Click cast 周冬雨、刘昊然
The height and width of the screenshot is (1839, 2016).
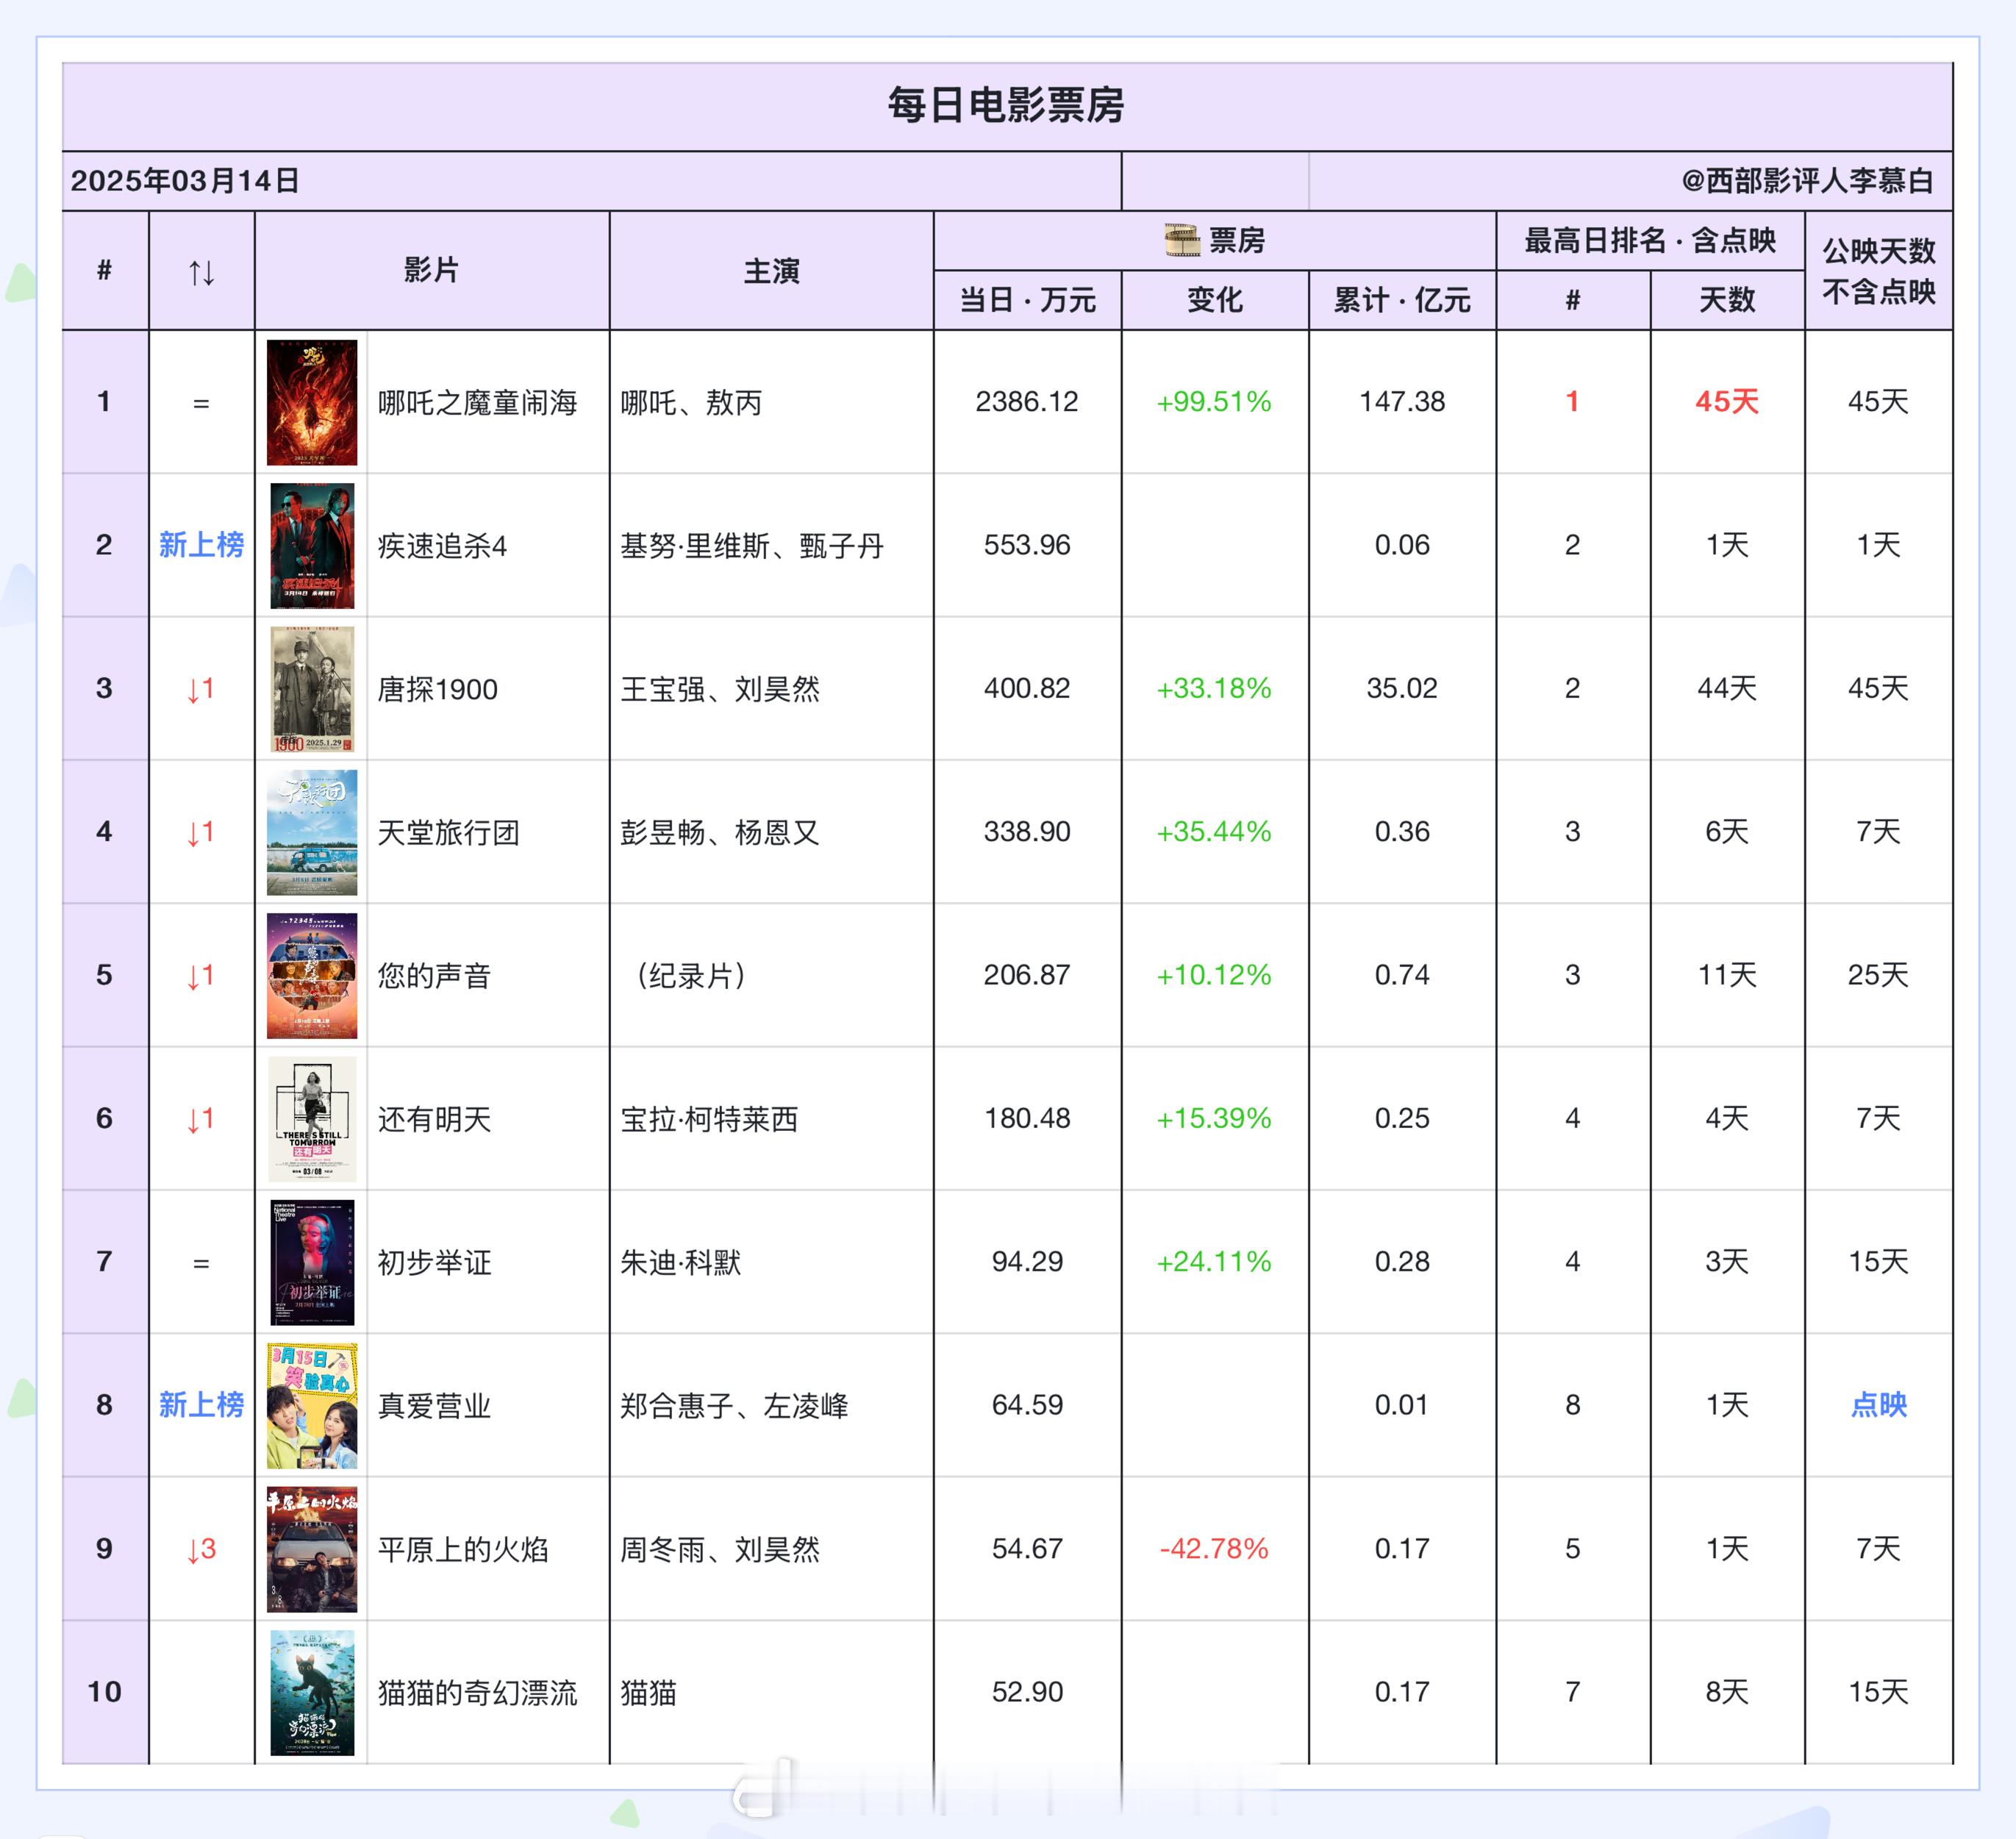pos(720,1549)
